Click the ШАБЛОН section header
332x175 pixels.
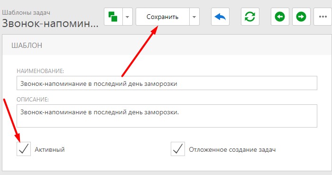pos(27,46)
